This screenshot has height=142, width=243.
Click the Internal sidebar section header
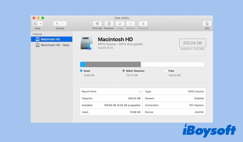pos(37,34)
